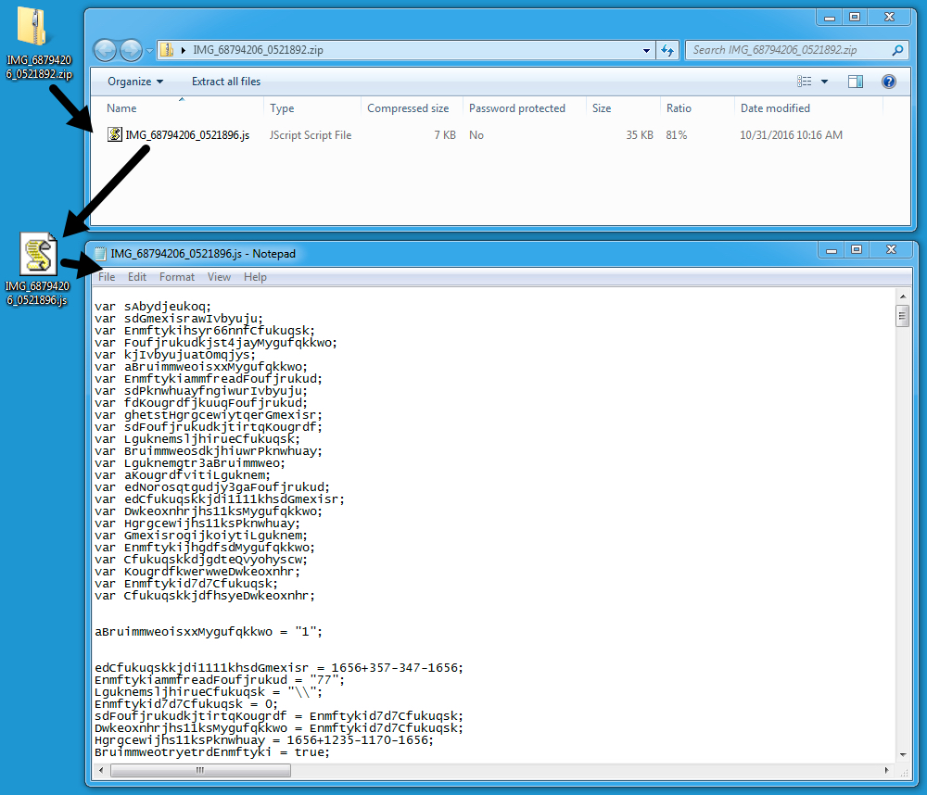Toggle the preview pane icon

click(856, 82)
